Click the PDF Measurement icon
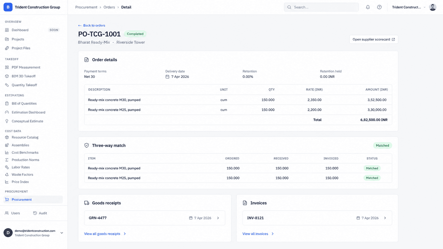 coord(7,67)
